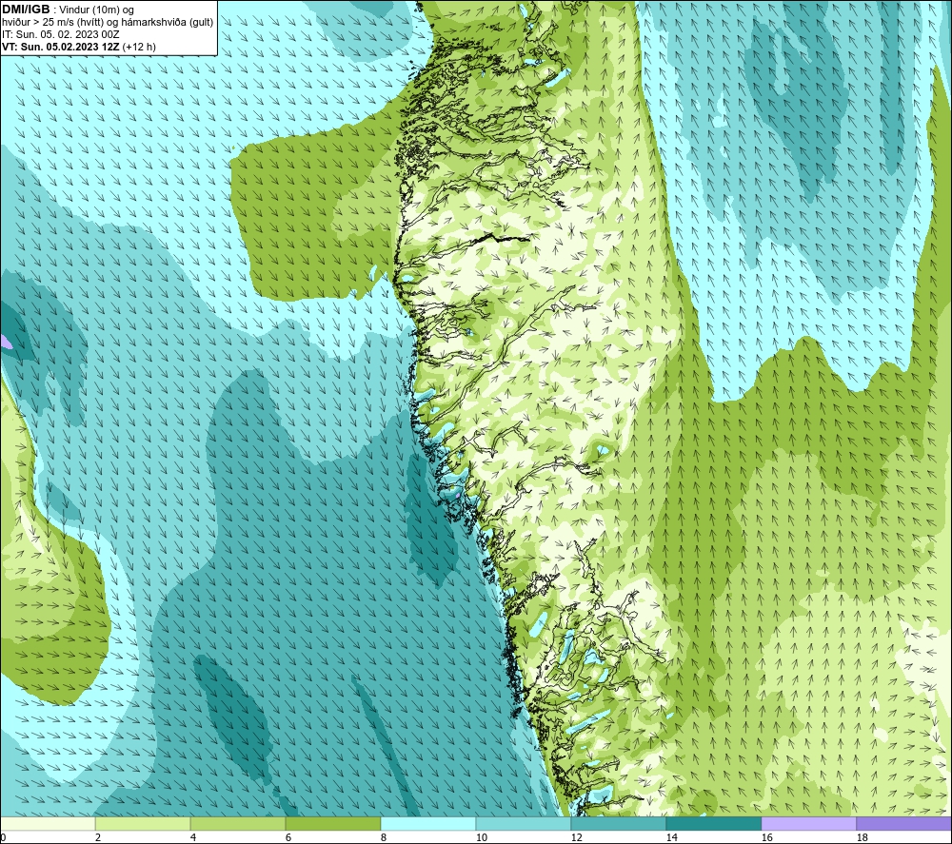
Task: Click the aqua 10–12 m/s legend swatch
Action: 524,823
